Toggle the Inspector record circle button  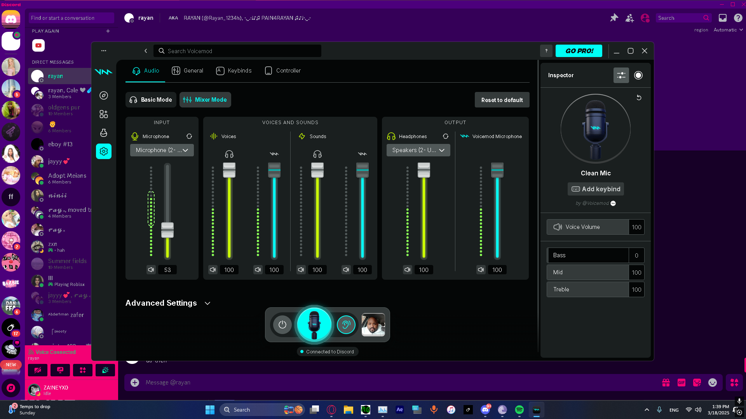pyautogui.click(x=638, y=75)
